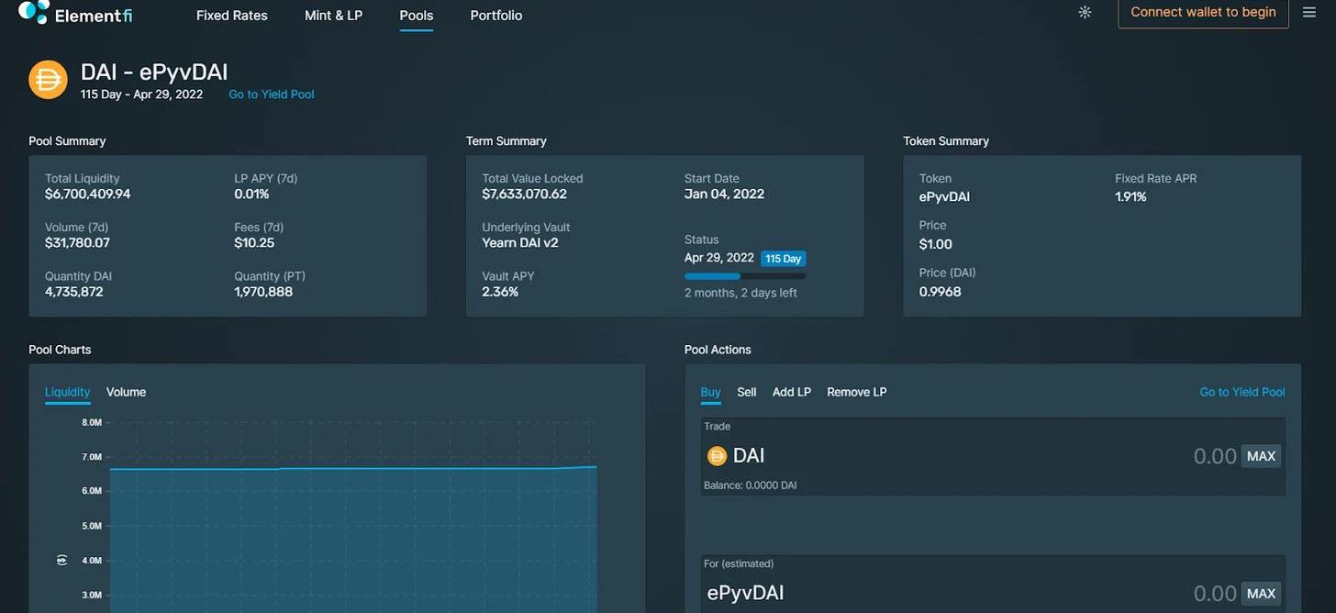Click the large DAI coin icon in header
This screenshot has height=613, width=1336.
click(x=48, y=79)
